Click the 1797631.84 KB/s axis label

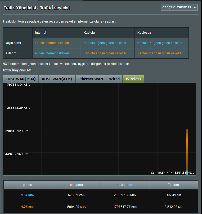[x=18, y=85]
